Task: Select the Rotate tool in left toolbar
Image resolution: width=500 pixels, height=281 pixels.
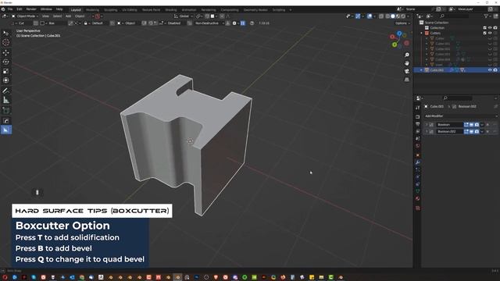Action: (5, 62)
